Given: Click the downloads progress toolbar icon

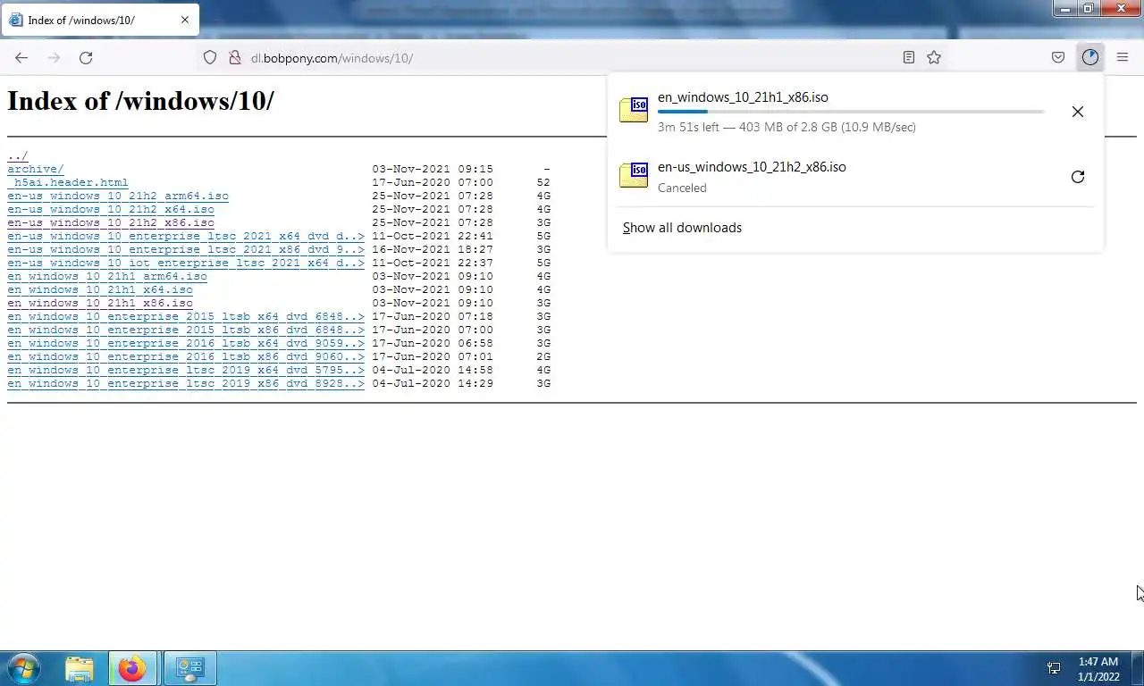Looking at the screenshot, I should (1090, 57).
